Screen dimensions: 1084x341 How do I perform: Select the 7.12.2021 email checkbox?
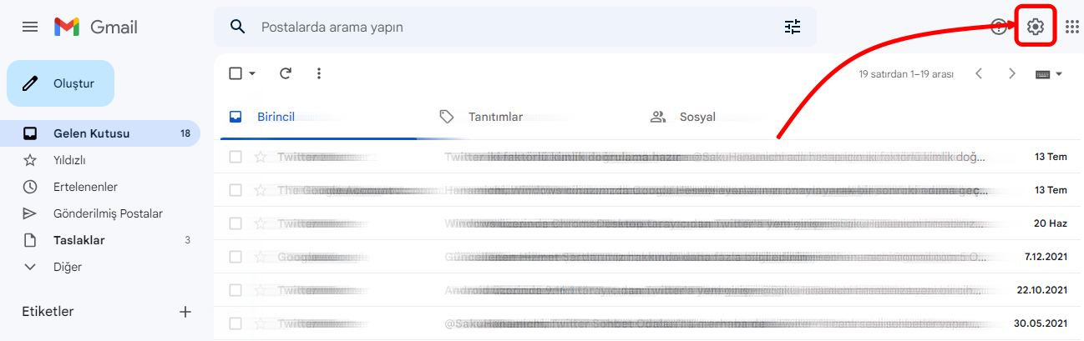coord(236,257)
